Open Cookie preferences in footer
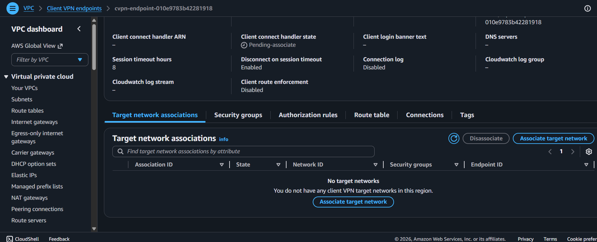 582,239
